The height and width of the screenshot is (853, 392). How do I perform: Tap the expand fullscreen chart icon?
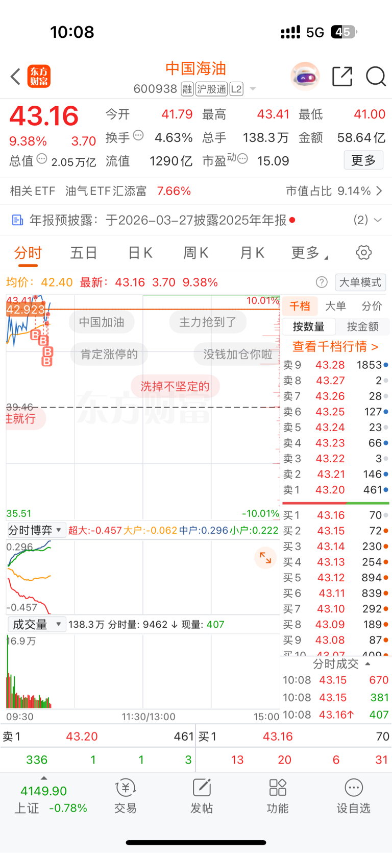click(x=265, y=558)
